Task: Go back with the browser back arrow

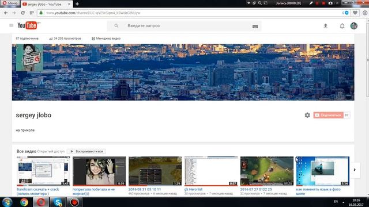Action: point(6,13)
